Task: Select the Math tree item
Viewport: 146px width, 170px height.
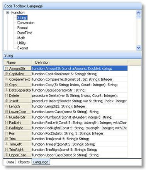Action: tap(21, 38)
